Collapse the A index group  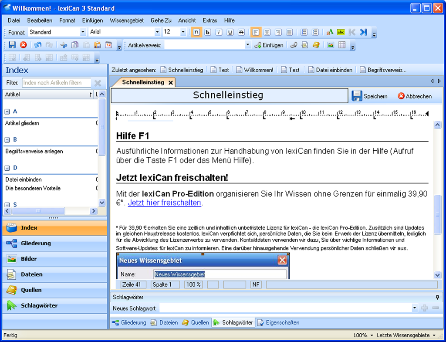[x=7, y=112]
